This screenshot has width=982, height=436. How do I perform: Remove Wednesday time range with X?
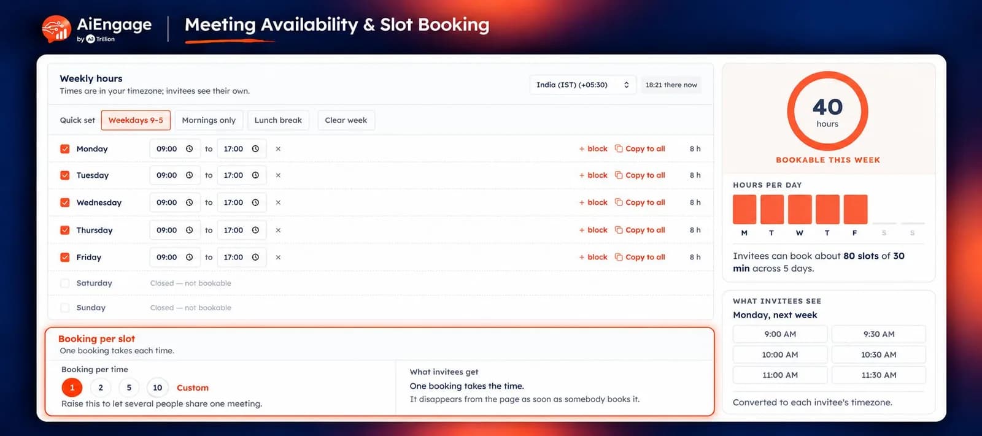[278, 202]
